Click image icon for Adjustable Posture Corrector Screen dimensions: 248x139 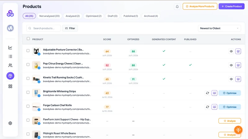pos(238,51)
